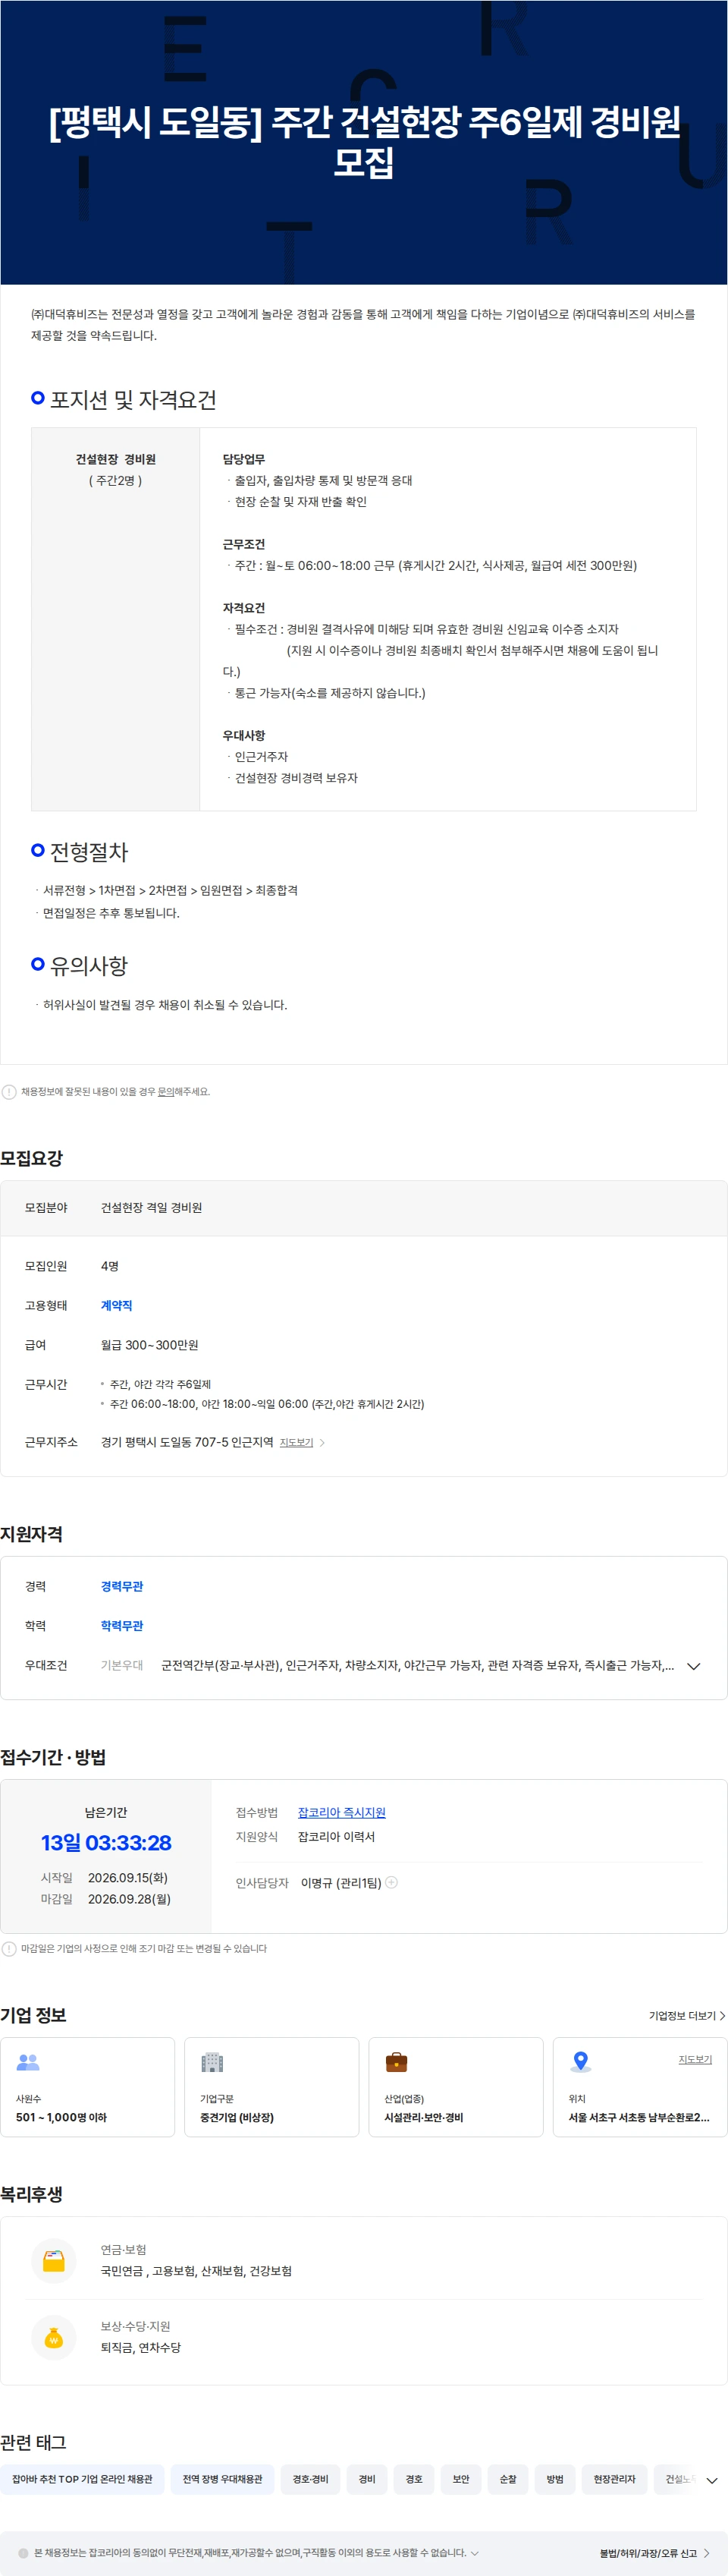The image size is (728, 2576).
Task: Click the 잡코리아 이력서 text
Action: tap(337, 1837)
